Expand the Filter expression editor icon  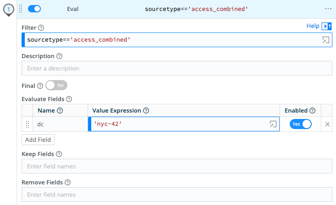pyautogui.click(x=325, y=40)
